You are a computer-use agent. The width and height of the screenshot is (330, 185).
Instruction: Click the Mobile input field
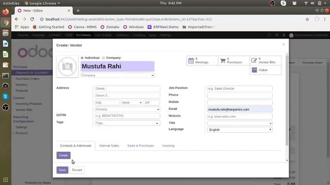point(240,103)
